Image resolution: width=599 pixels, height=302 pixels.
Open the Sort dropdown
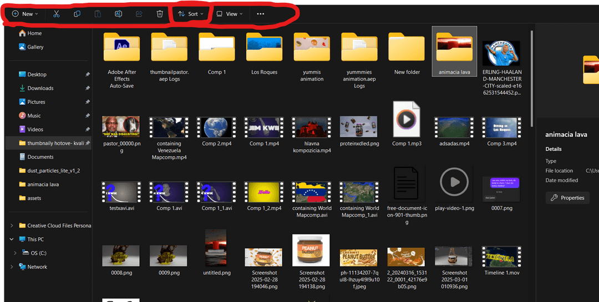191,14
